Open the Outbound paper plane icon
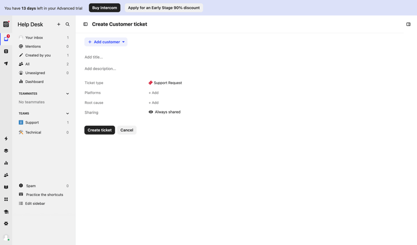The width and height of the screenshot is (417, 245). click(6, 63)
